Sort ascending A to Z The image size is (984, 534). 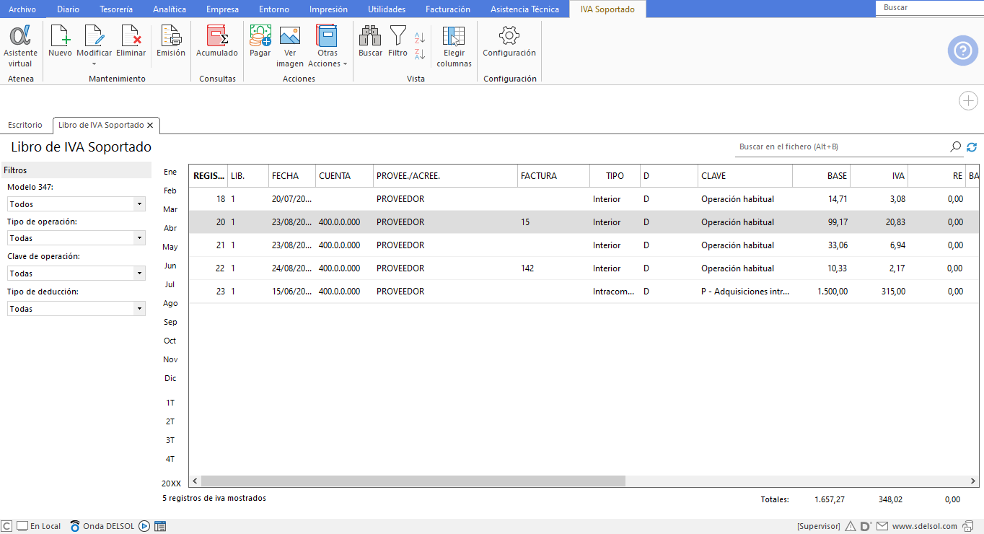coord(420,38)
